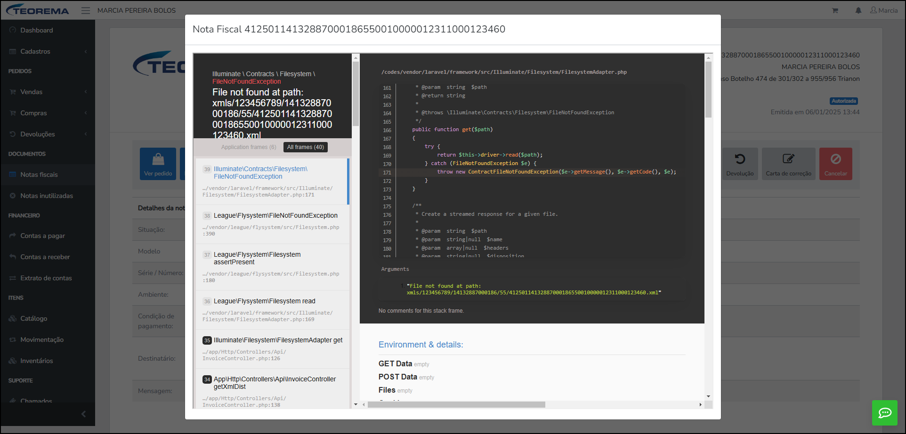This screenshot has width=906, height=434.
Task: Open Contas a pagar in sidebar
Action: (48, 236)
